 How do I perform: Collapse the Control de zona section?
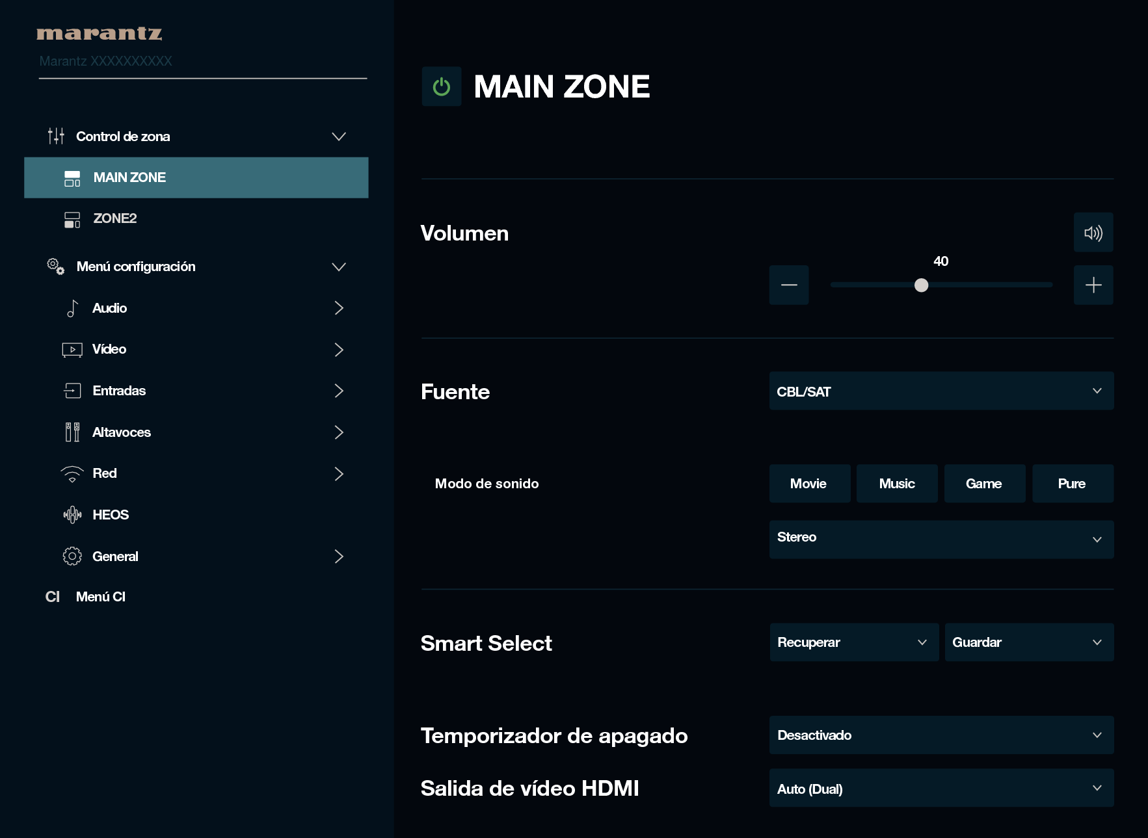pyautogui.click(x=338, y=137)
